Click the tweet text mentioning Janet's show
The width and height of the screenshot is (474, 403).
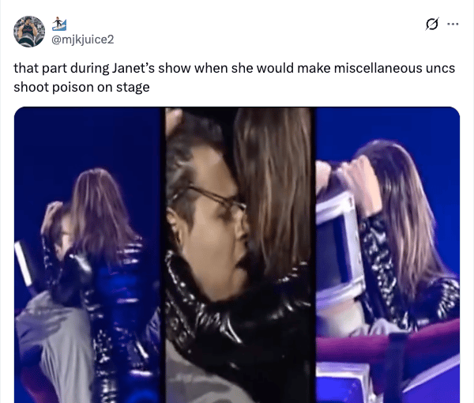[x=234, y=77]
